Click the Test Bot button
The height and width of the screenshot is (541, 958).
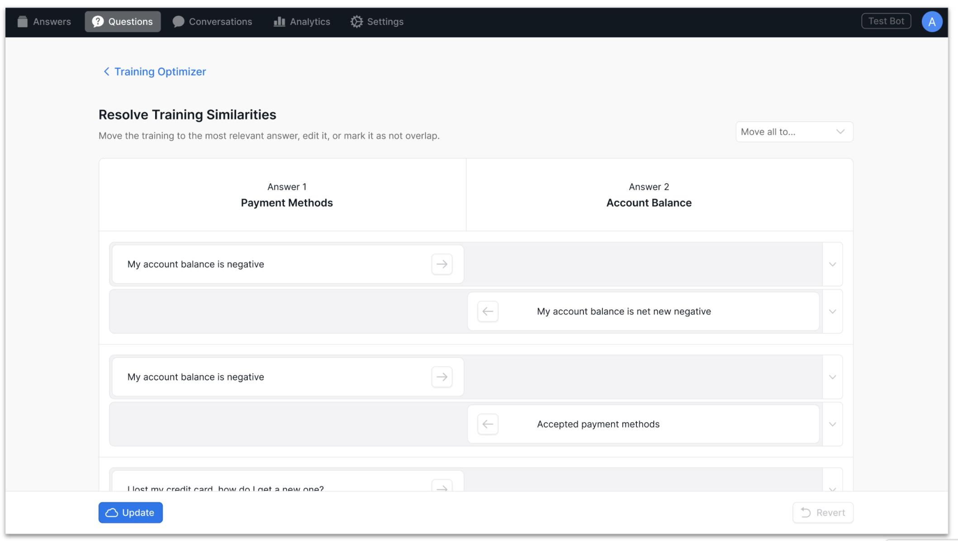tap(886, 21)
